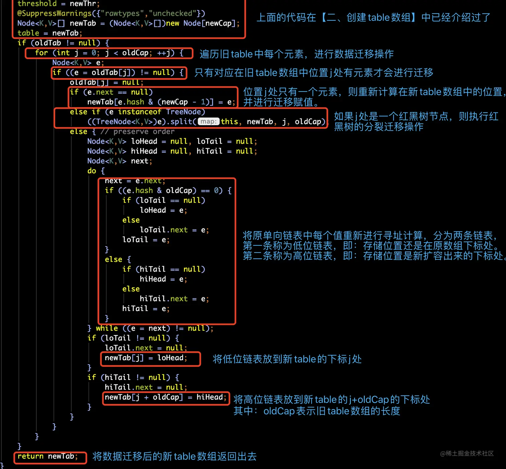
Task: Click the 'hiTail.next = e;' assignment
Action: pos(174,299)
